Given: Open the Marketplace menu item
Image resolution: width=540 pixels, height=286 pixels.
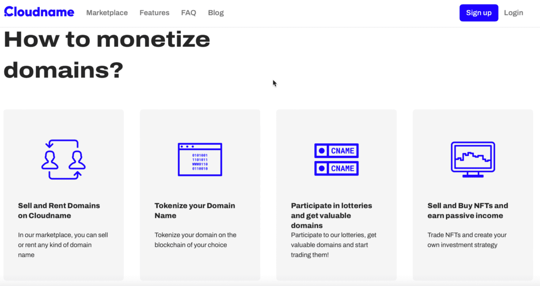Looking at the screenshot, I should click(x=107, y=13).
